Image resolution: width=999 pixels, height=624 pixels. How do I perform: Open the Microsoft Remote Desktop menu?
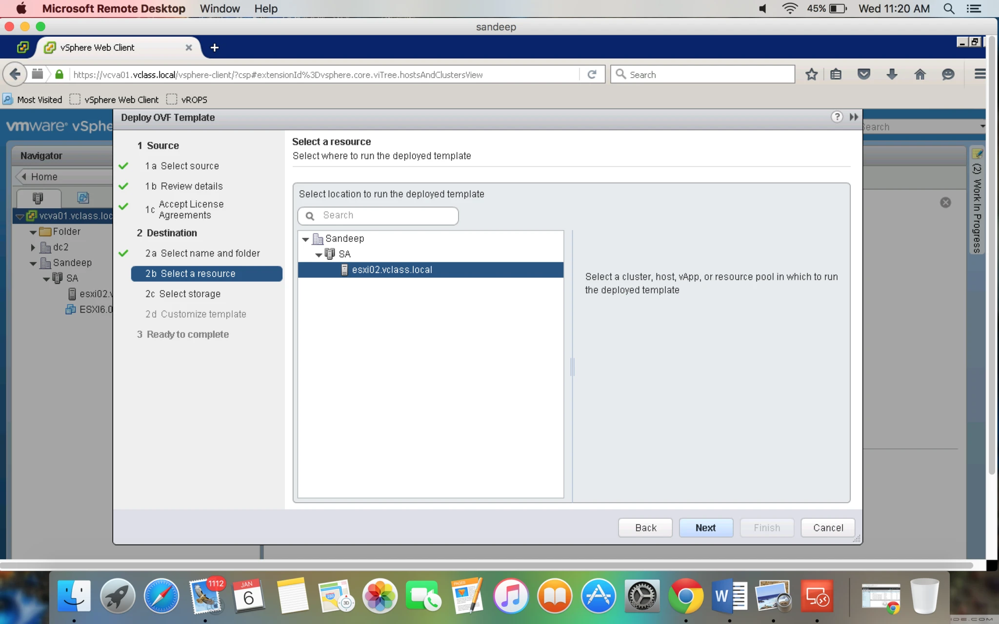(114, 9)
